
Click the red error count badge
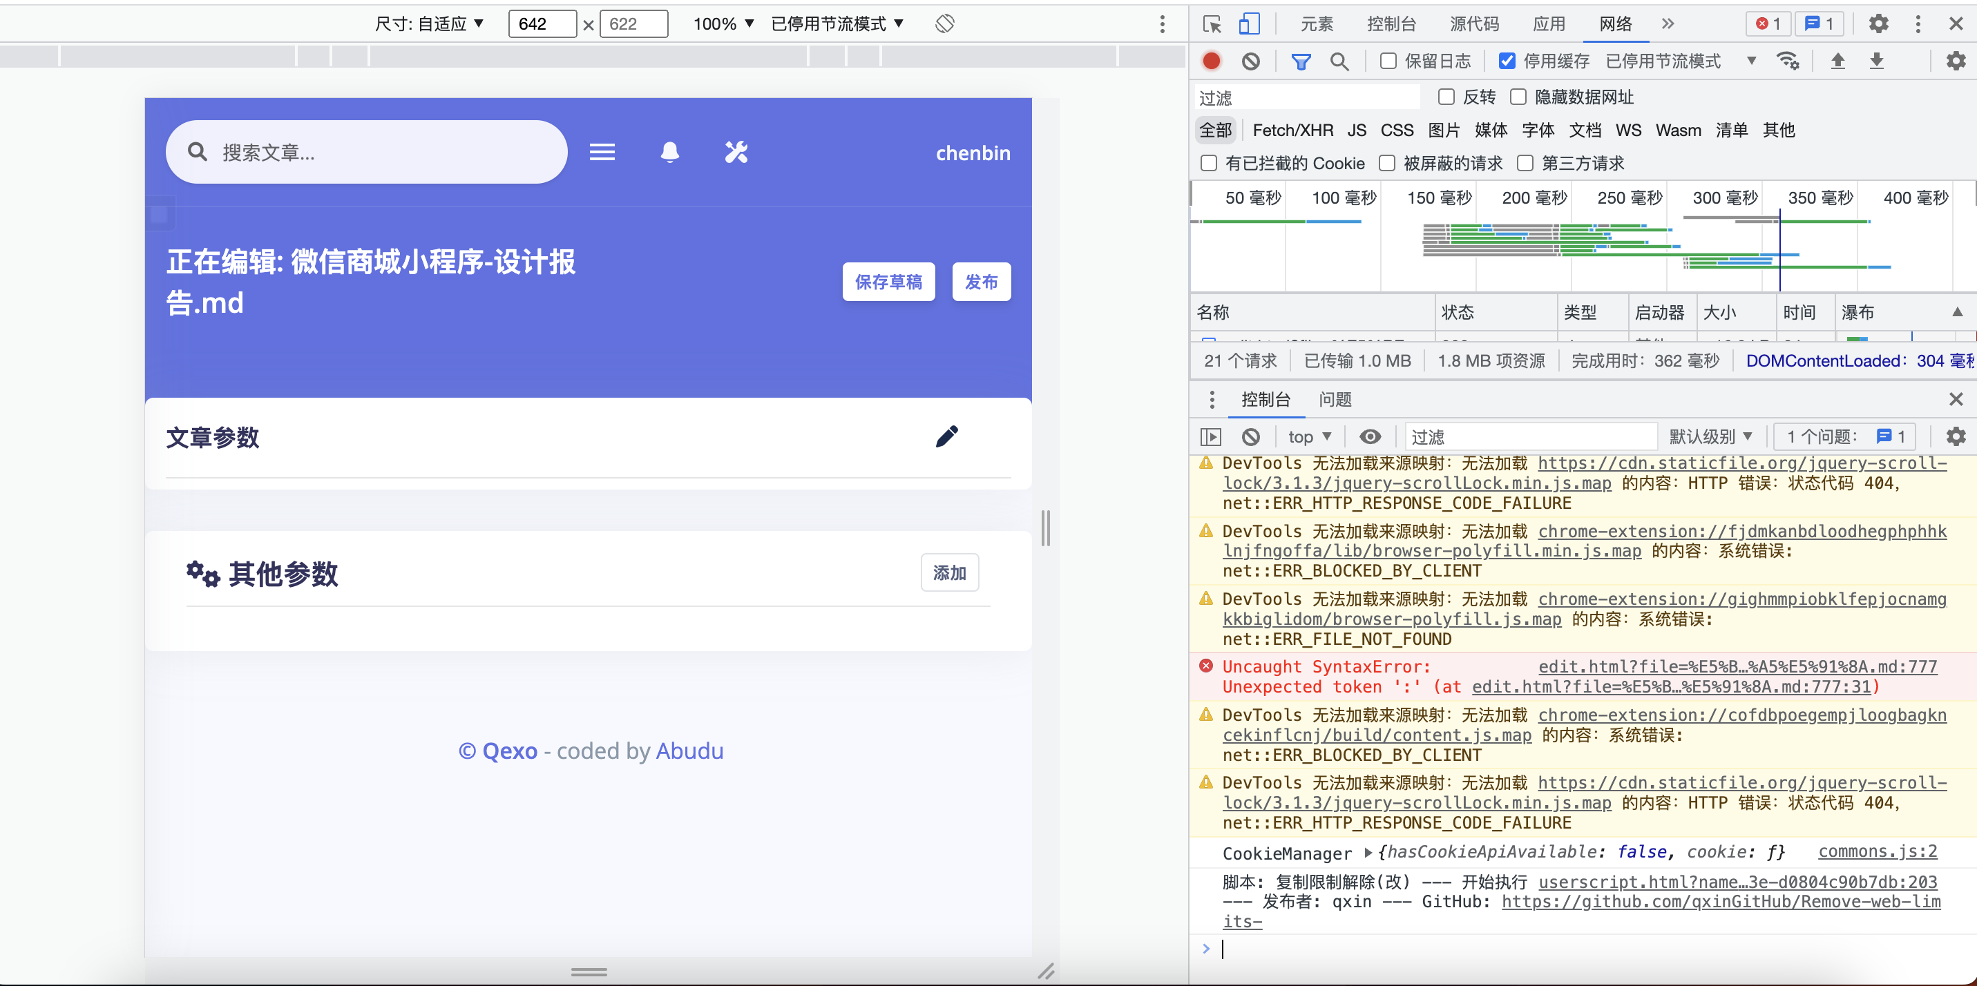click(1768, 23)
